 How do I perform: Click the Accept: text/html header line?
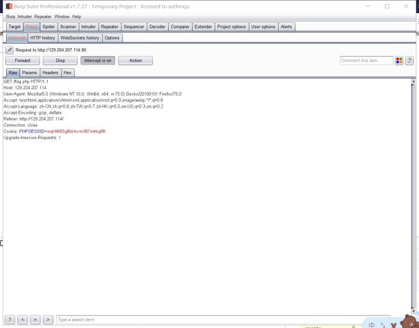pyautogui.click(x=83, y=100)
